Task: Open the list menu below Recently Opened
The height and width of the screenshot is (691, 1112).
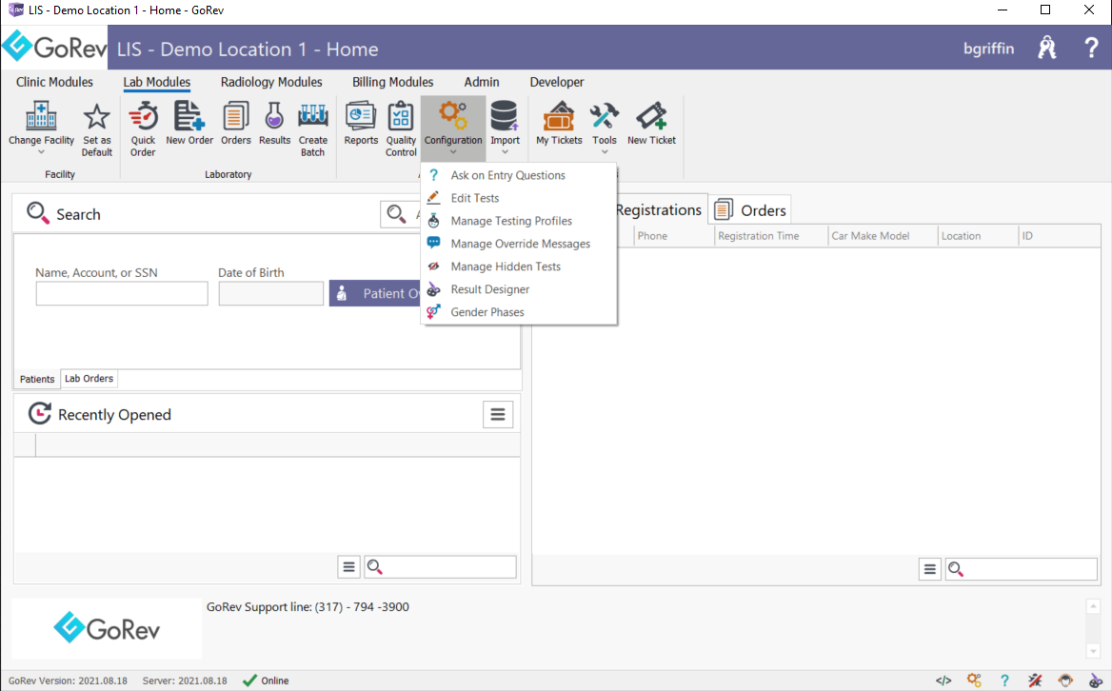Action: point(348,567)
